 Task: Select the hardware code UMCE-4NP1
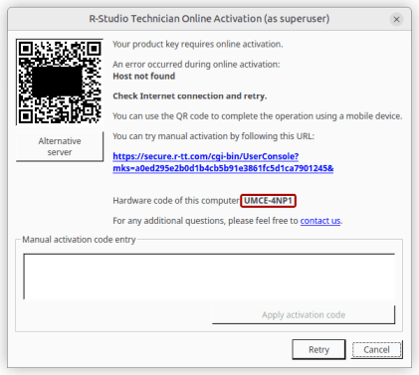click(x=268, y=201)
